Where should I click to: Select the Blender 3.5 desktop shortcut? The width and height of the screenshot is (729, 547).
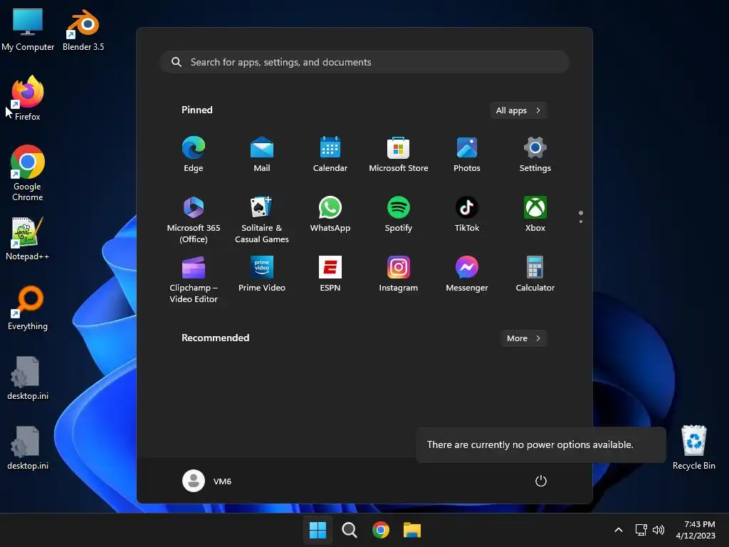point(83,30)
